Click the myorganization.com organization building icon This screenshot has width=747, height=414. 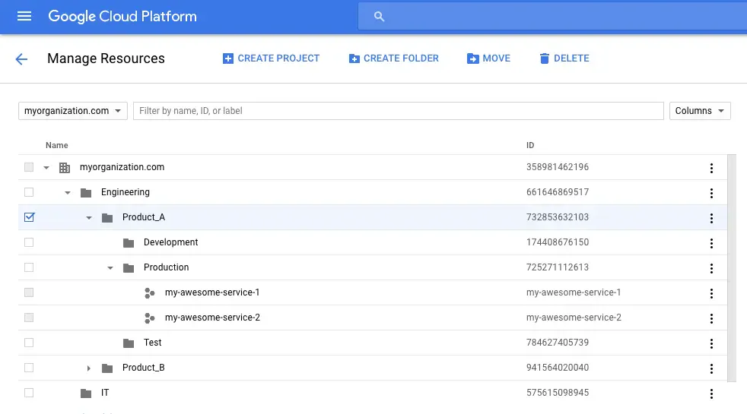[x=65, y=168]
